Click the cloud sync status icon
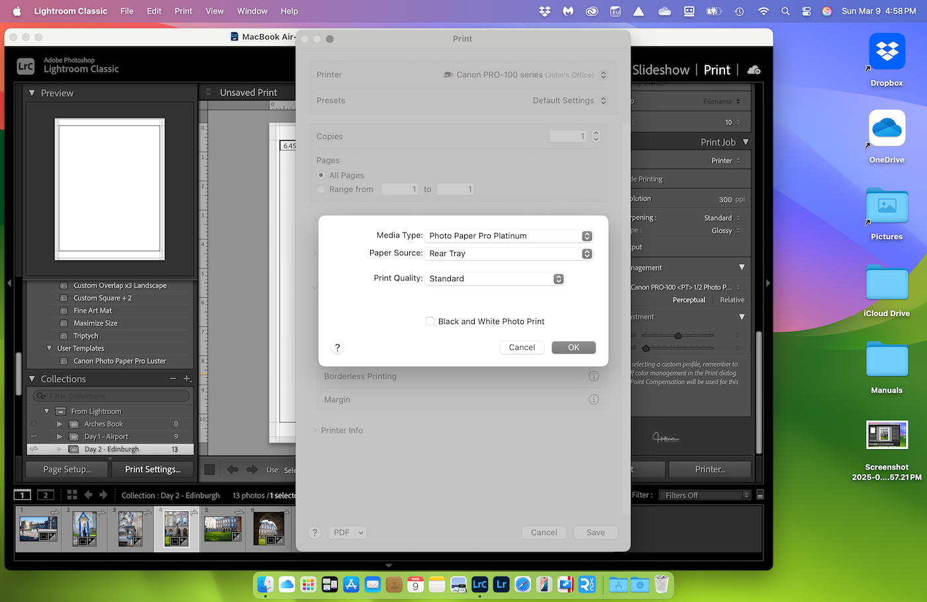This screenshot has width=927, height=602. (754, 69)
